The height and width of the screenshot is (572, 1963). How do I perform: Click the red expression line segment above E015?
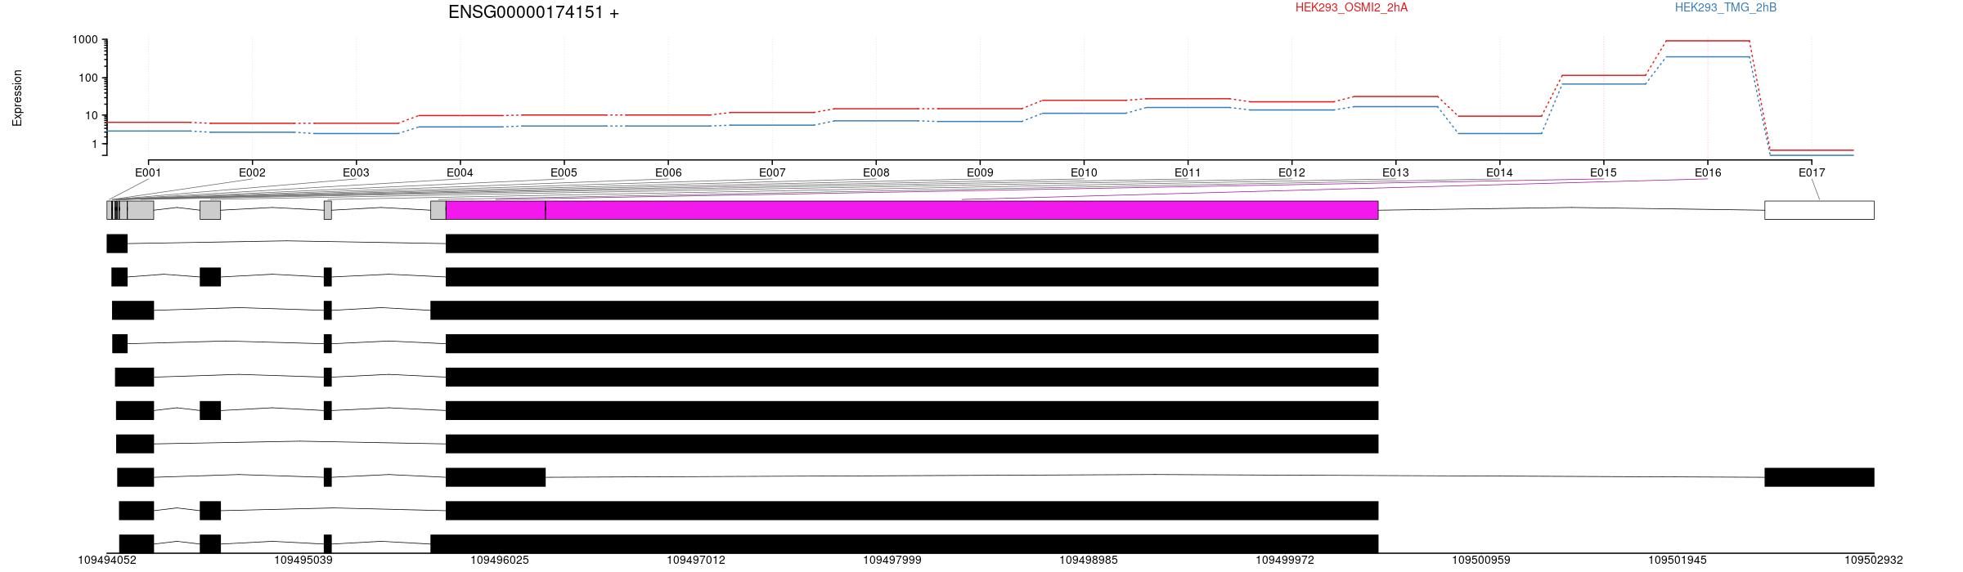pyautogui.click(x=1603, y=75)
